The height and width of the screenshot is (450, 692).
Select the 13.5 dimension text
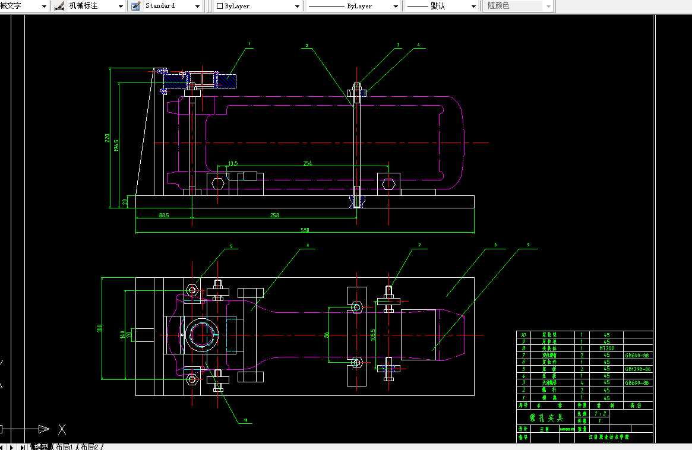(233, 163)
